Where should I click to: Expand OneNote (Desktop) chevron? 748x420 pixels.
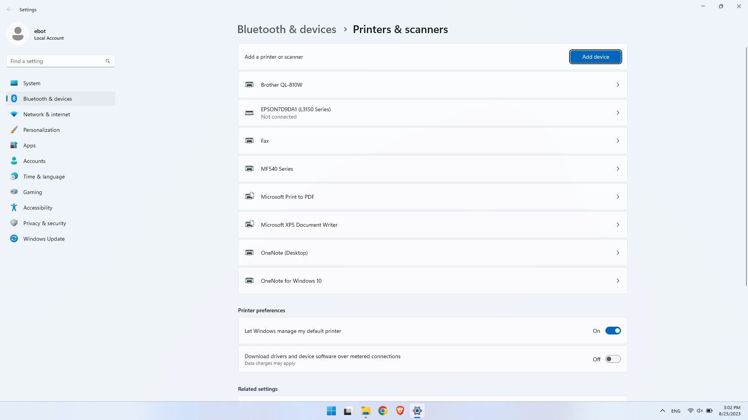point(618,253)
